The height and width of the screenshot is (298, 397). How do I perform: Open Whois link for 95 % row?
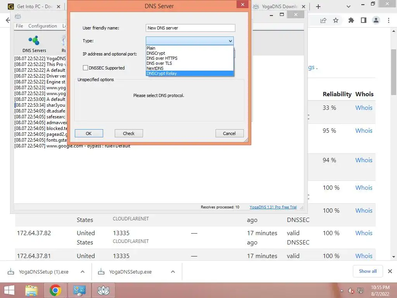coord(364,130)
